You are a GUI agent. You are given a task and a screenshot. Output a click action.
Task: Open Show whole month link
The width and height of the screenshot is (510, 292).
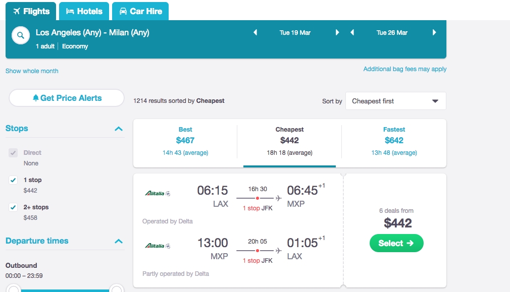pyautogui.click(x=32, y=71)
